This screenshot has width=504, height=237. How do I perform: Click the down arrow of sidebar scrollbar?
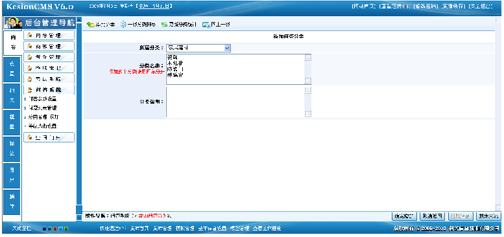[79, 218]
